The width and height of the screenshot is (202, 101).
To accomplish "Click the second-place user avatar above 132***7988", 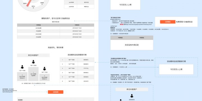I will point(22,67).
